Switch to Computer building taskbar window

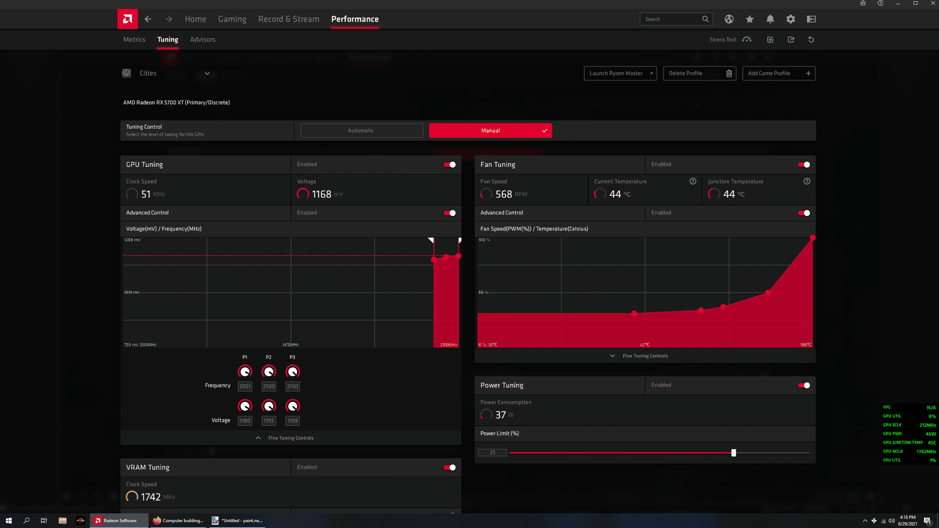pyautogui.click(x=179, y=520)
